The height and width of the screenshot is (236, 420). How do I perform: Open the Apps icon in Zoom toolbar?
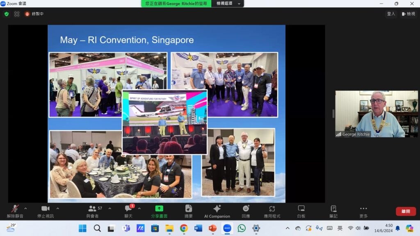[x=272, y=209]
